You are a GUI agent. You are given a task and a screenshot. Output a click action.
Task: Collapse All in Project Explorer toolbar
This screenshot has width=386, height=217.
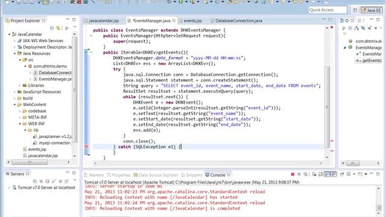coord(52,28)
